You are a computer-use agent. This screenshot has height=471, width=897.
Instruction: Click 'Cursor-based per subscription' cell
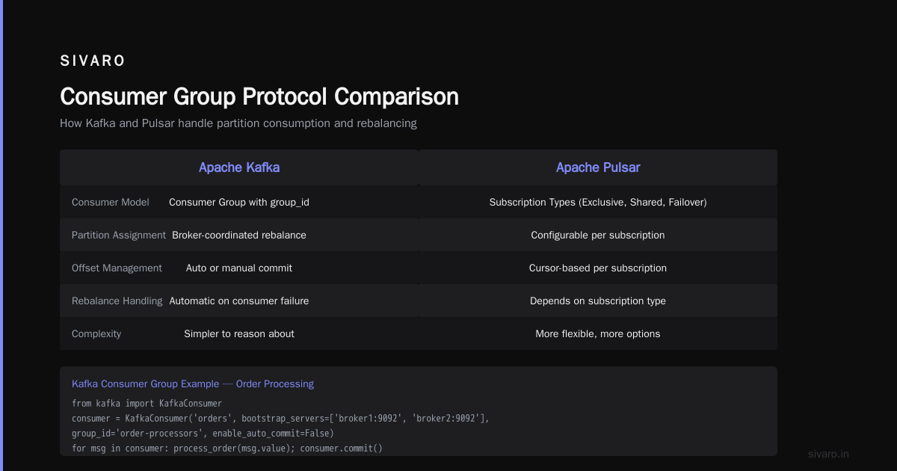click(x=598, y=268)
